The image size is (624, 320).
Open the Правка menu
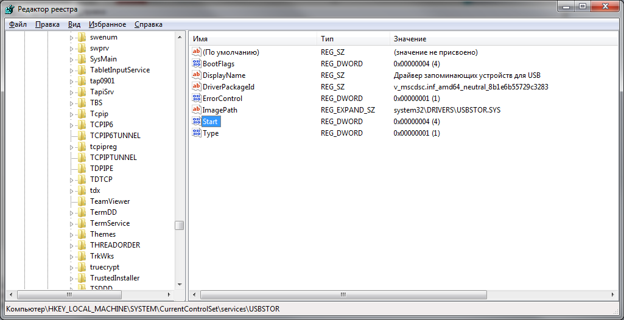(x=47, y=24)
